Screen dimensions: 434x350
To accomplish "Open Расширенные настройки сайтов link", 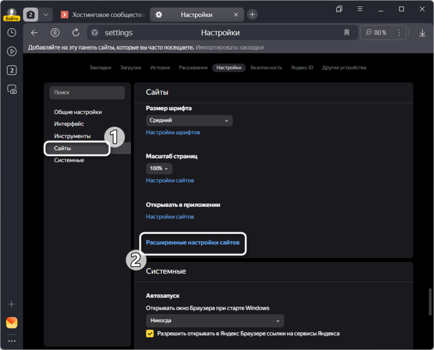I will point(192,243).
